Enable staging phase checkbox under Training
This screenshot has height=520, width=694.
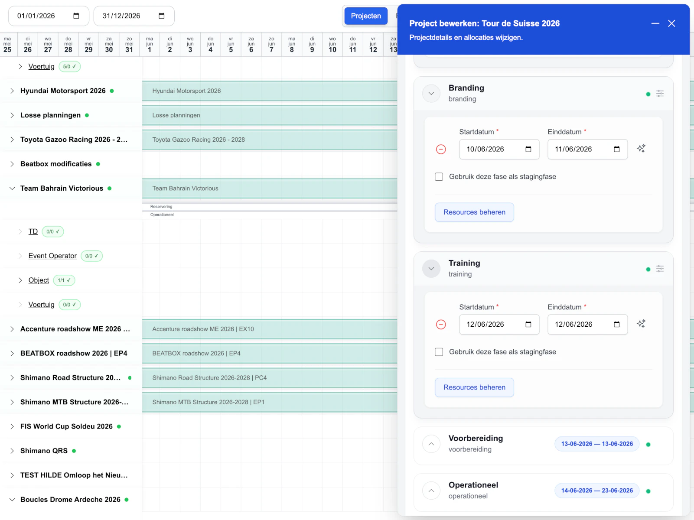click(439, 352)
